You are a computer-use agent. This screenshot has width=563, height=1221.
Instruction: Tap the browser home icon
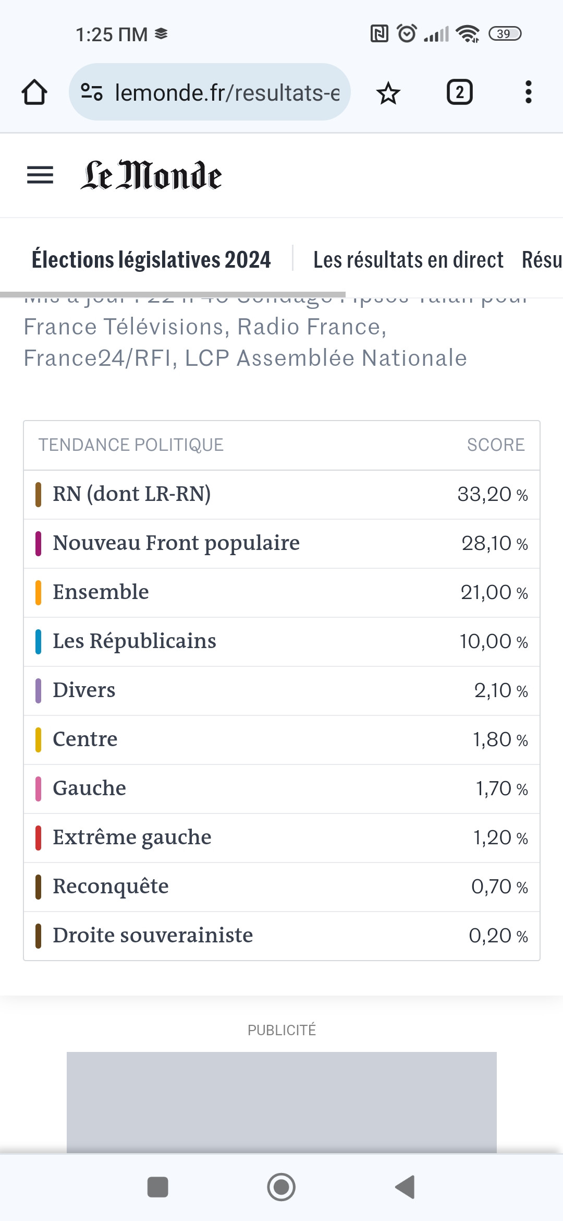[34, 92]
